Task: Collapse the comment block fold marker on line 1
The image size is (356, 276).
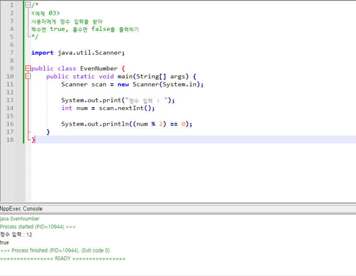Action: point(28,5)
